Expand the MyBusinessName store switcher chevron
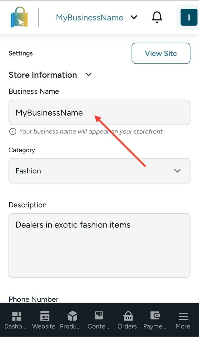Screen dimensions: 199x337 [x=134, y=17]
